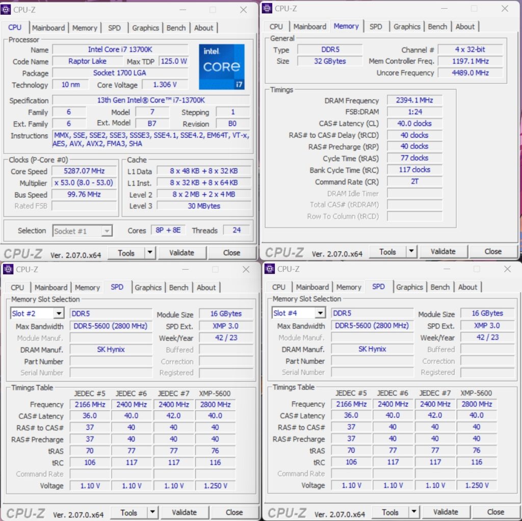Open Memory tab in Slot #2 window
This screenshot has height=521, width=522.
click(87, 288)
